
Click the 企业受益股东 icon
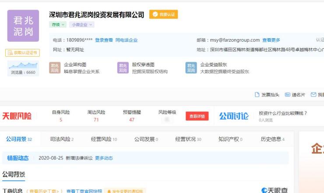(191, 68)
